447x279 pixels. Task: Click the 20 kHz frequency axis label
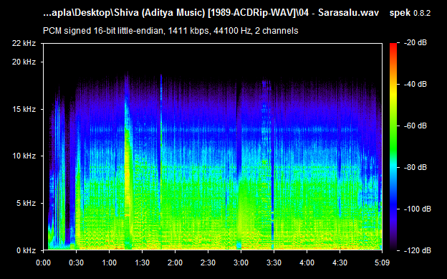(24, 62)
